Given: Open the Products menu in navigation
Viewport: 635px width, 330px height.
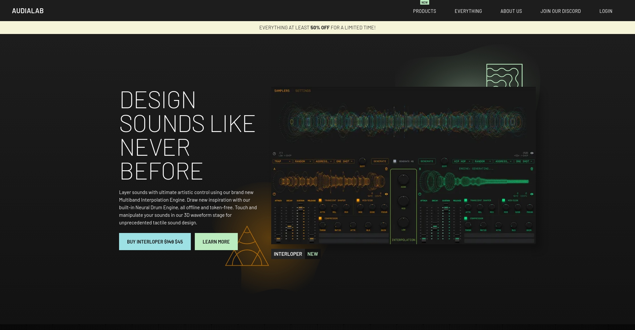Looking at the screenshot, I should click(x=424, y=11).
